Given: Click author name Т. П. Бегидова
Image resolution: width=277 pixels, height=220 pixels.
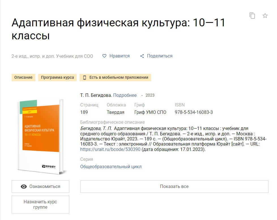Looking at the screenshot, I should [x=96, y=95].
